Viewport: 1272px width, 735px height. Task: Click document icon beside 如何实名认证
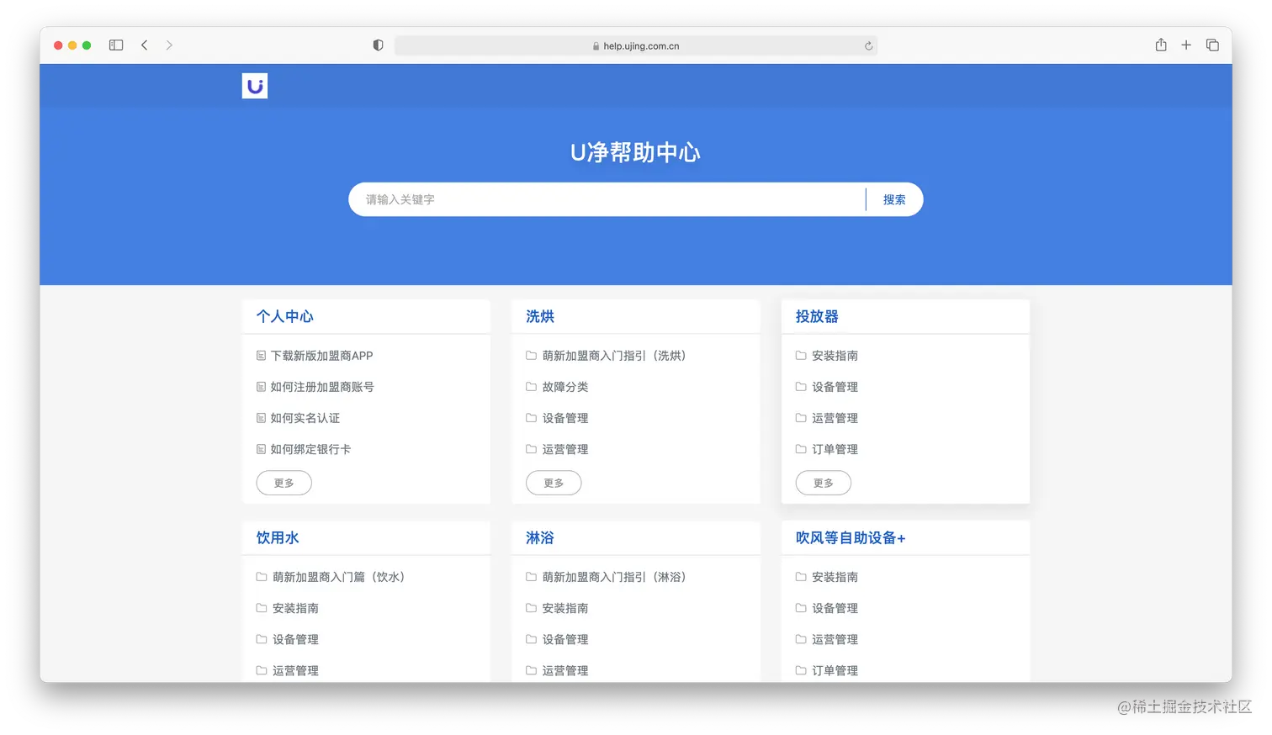pos(261,418)
